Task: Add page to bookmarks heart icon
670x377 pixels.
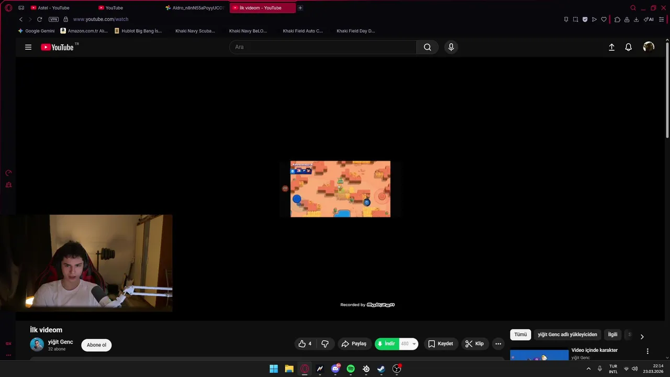Action: pos(604,19)
